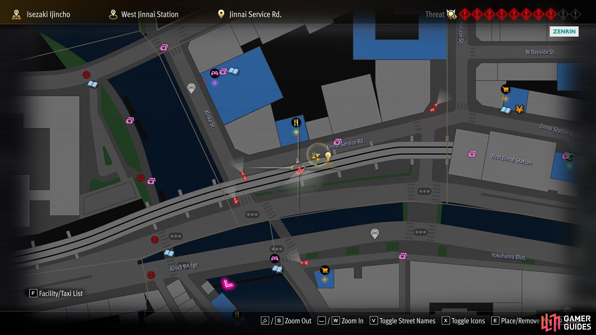Select the shopping cart icon near Jinnai Station Square
The width and height of the screenshot is (596, 335).
coord(505,89)
